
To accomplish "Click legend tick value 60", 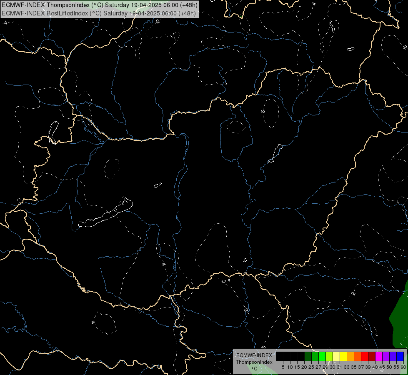I will click(403, 367).
